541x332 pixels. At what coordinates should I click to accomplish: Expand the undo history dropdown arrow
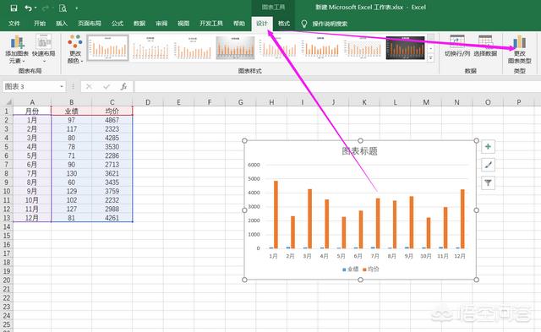tap(36, 8)
